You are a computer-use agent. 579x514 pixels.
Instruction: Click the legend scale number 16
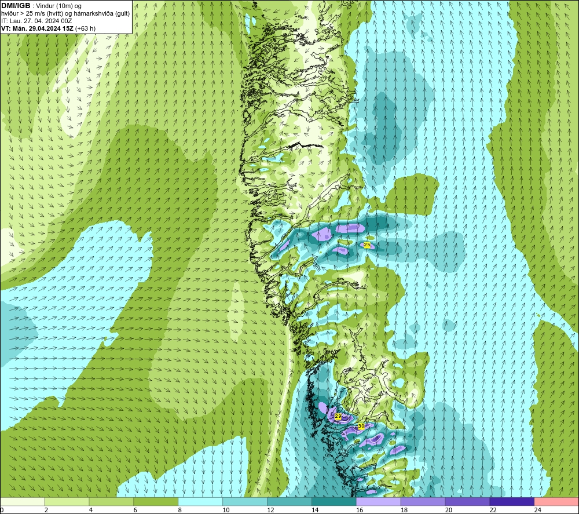(x=360, y=510)
